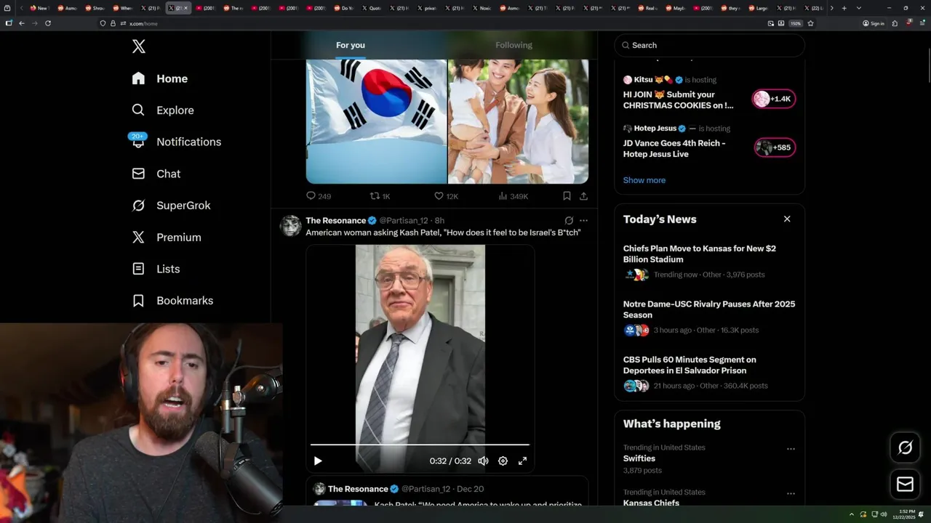Screen dimensions: 931x523
Task: Share the flag post
Action: coord(583,196)
